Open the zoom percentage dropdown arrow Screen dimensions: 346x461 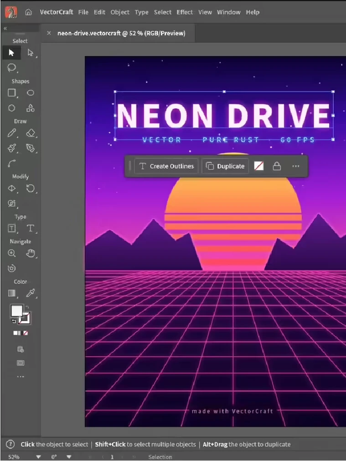coord(38,457)
